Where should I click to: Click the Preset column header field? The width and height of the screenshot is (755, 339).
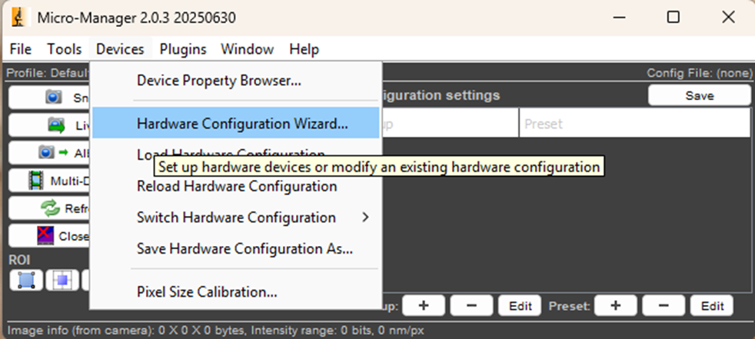point(634,123)
